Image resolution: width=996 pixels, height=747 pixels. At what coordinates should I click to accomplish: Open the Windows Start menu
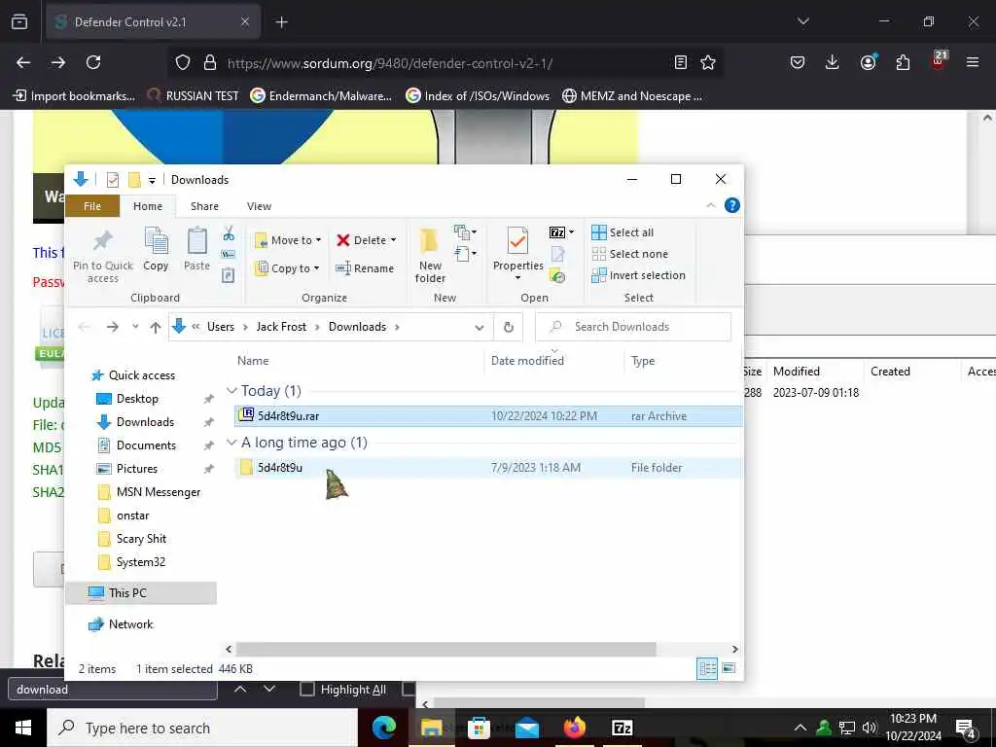[23, 728]
